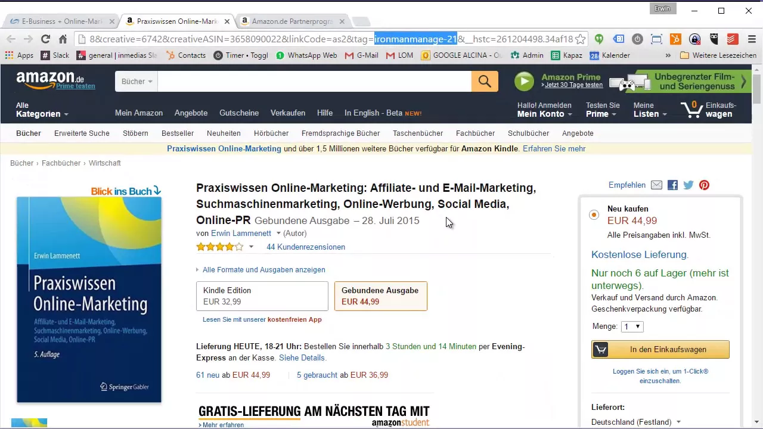Open the Siehe Details link
763x429 pixels.
(x=303, y=358)
